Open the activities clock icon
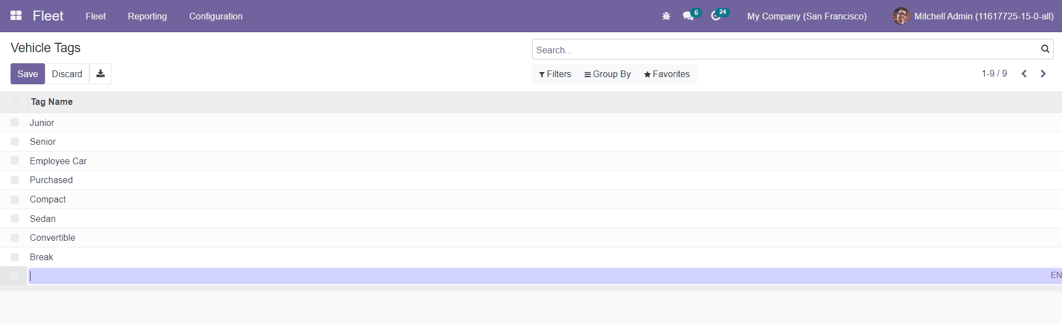 716,16
